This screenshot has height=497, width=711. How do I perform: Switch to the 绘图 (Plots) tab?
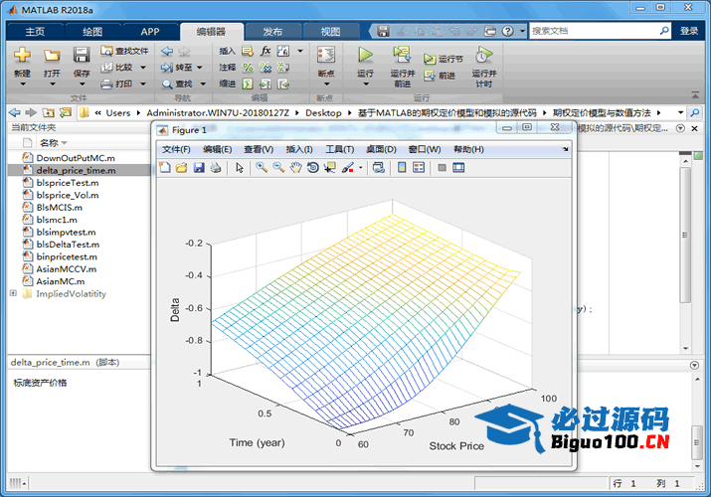[x=92, y=31]
